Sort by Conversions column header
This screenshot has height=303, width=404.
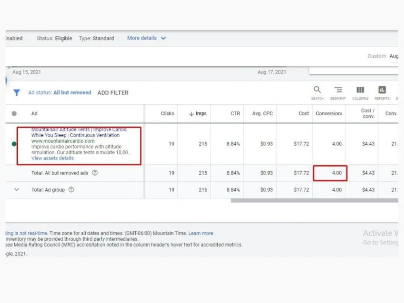pyautogui.click(x=329, y=114)
